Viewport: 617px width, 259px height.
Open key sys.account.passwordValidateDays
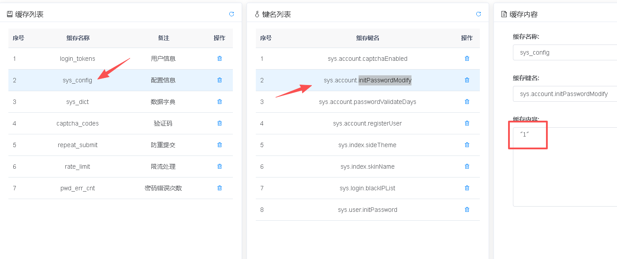coord(367,102)
